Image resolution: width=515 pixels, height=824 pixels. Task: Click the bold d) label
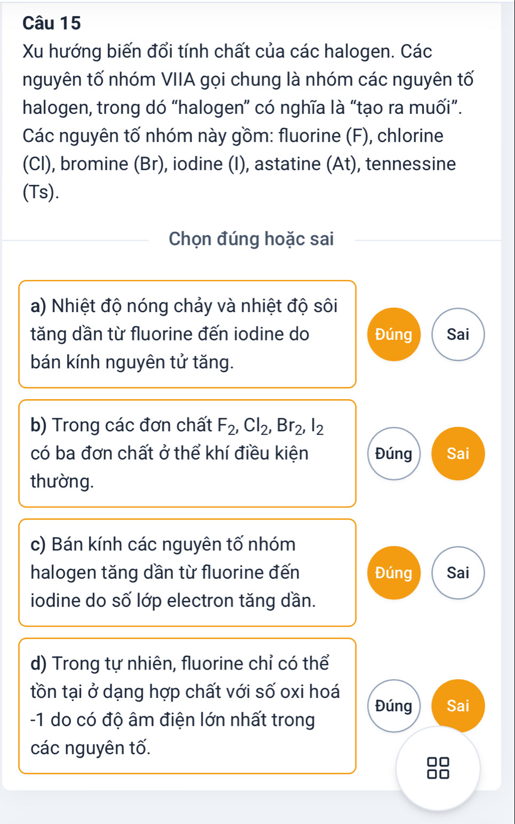pos(39,664)
